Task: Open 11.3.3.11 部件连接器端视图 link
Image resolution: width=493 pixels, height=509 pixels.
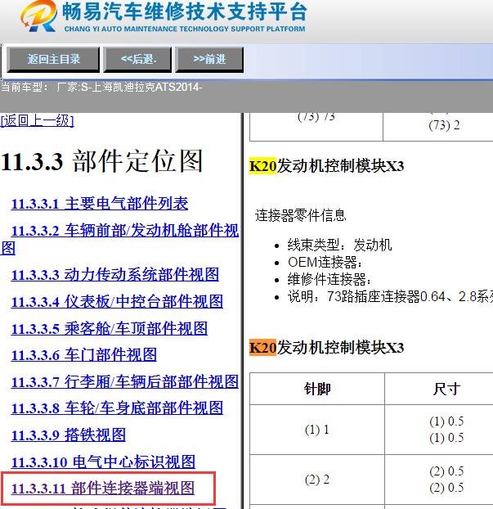Action: (x=103, y=489)
